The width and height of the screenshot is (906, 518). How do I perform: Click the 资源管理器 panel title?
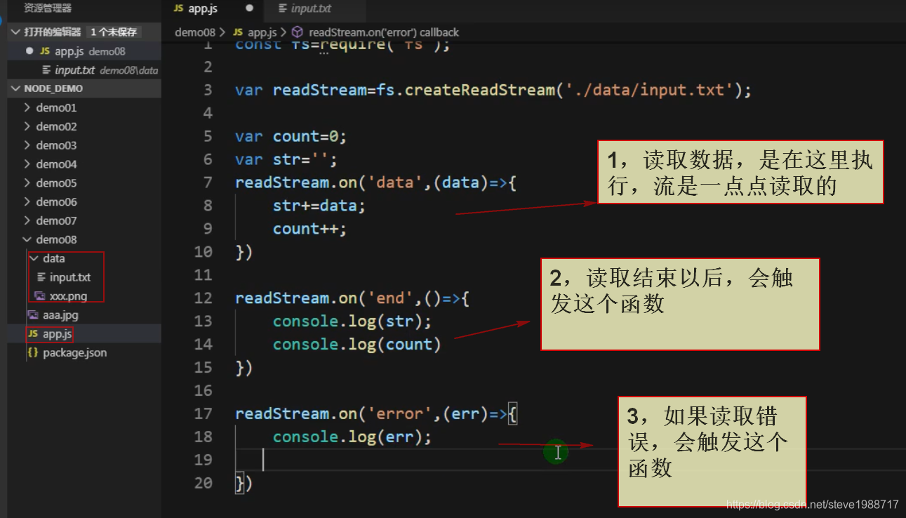(x=48, y=8)
